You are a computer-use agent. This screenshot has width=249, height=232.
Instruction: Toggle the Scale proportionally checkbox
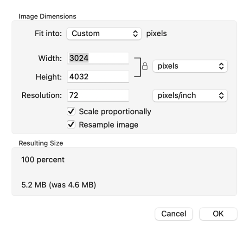71,111
